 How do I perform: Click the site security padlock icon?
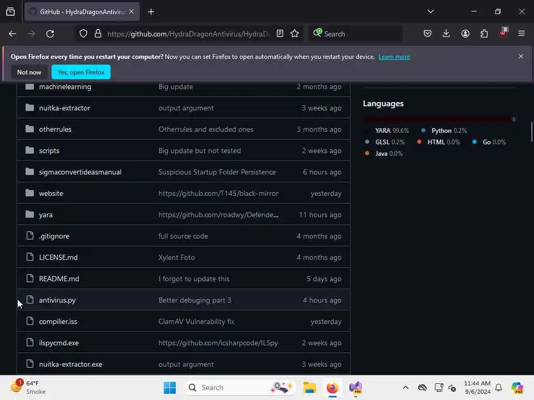pos(98,34)
